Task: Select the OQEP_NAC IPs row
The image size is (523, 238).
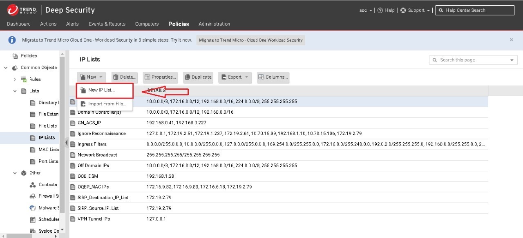Action: point(279,187)
